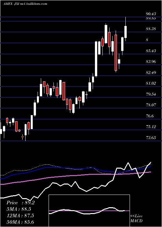This screenshot has width=162, height=227.
Task: Click the 'Price : 89.2' readout
Action: (x=20, y=203)
